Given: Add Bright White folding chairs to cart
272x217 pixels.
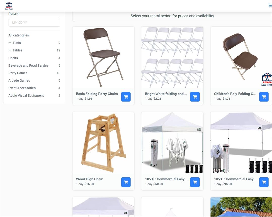Looking at the screenshot, I should 195,97.
